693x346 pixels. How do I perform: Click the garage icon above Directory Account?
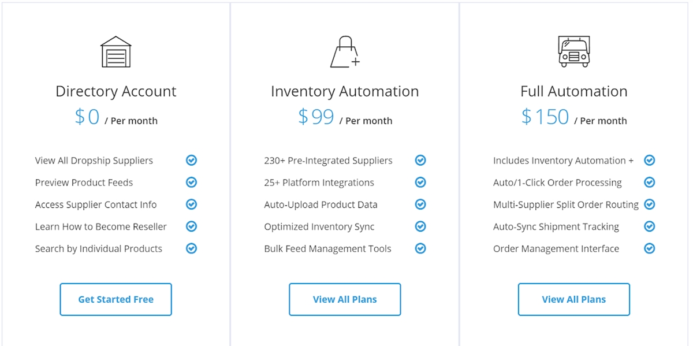116,52
